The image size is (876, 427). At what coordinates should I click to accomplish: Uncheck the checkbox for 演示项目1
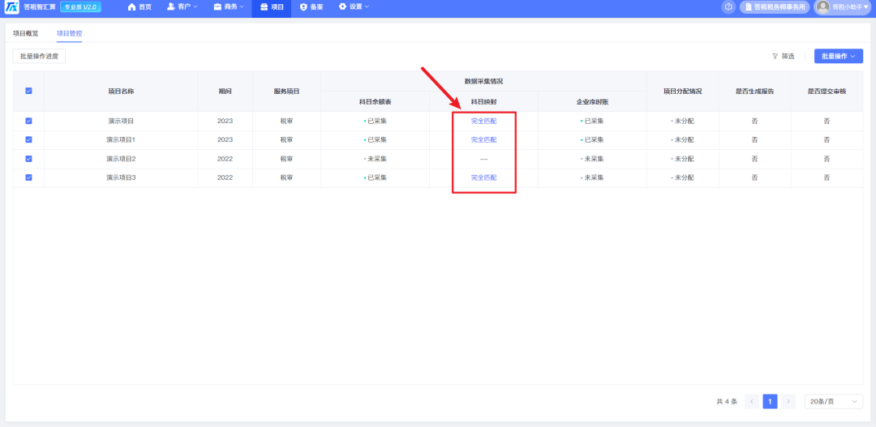[x=28, y=139]
